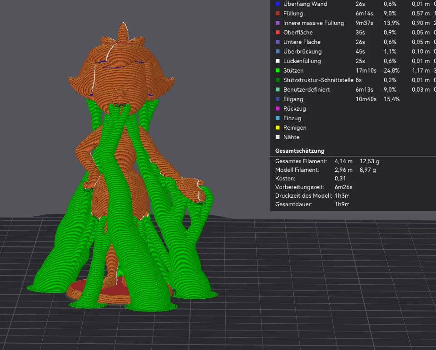This screenshot has height=350, width=436.
Task: Click the Vorbereitungszeit value 6m26s
Action: [343, 187]
